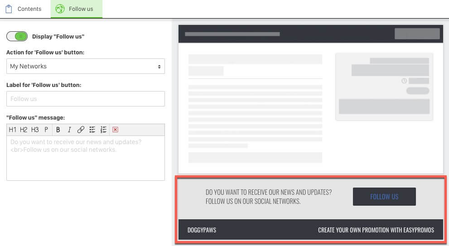The width and height of the screenshot is (449, 246).
Task: Set paragraph style with P button
Action: click(46, 130)
